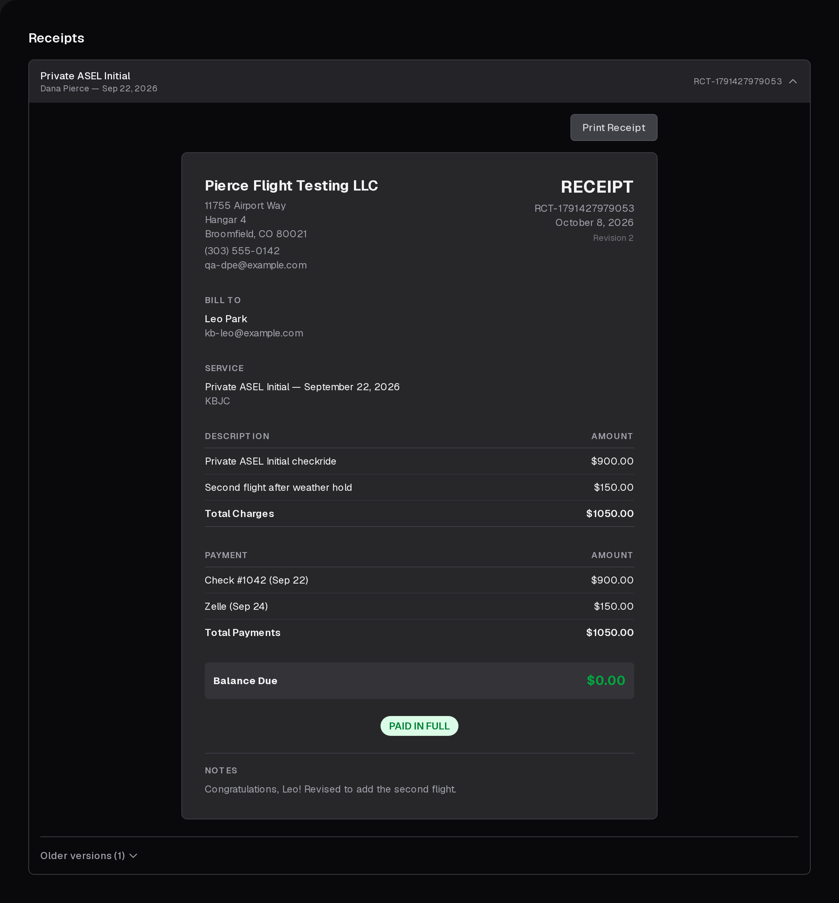Collapse the Private ASEL Initial receipt chevron

[793, 81]
